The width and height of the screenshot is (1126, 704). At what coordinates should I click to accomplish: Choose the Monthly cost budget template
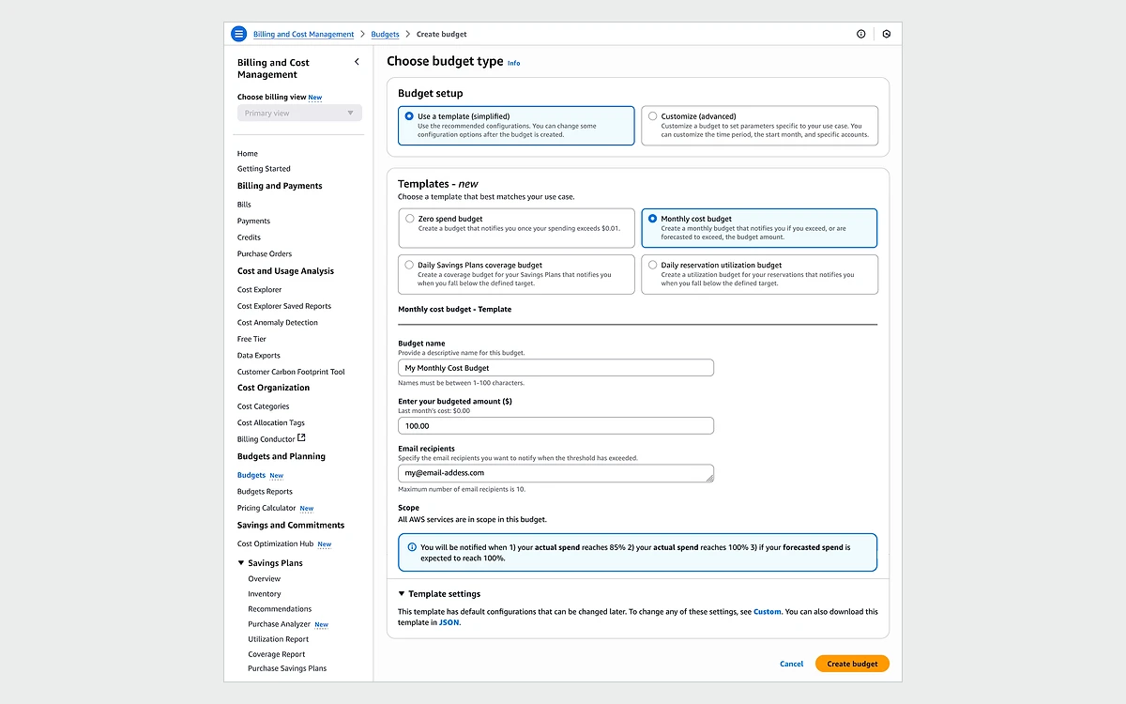tap(759, 228)
